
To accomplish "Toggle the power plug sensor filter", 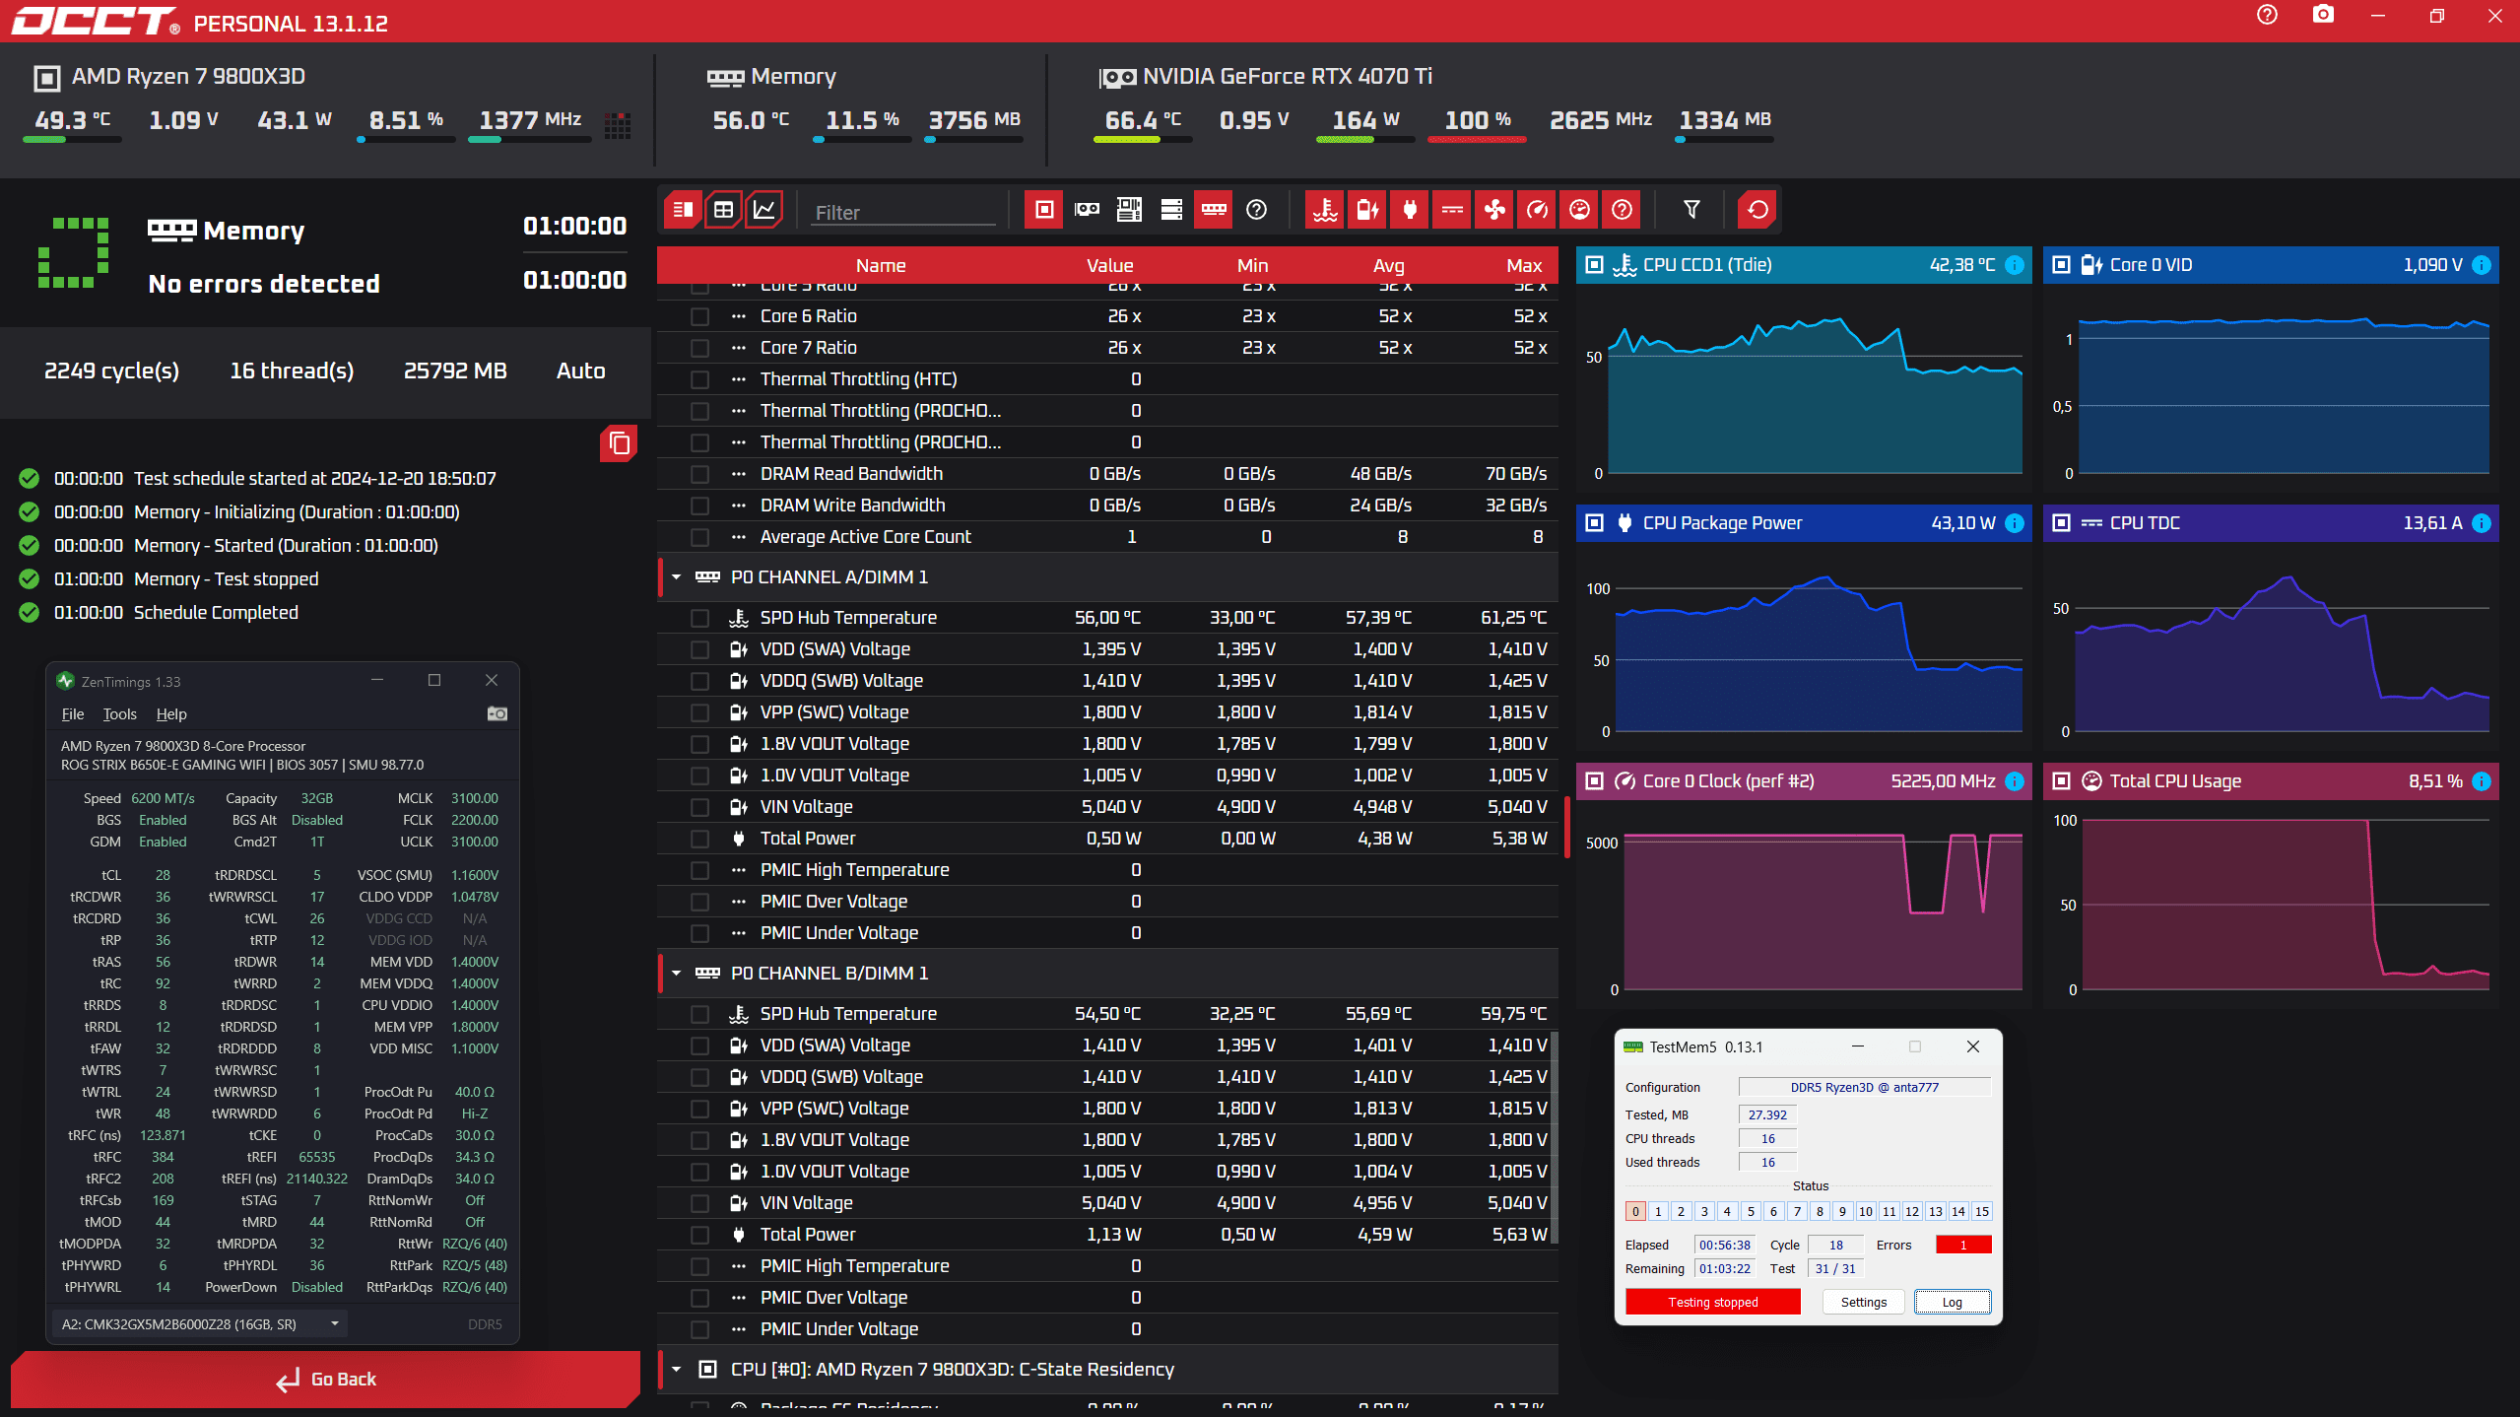I will [x=1410, y=210].
